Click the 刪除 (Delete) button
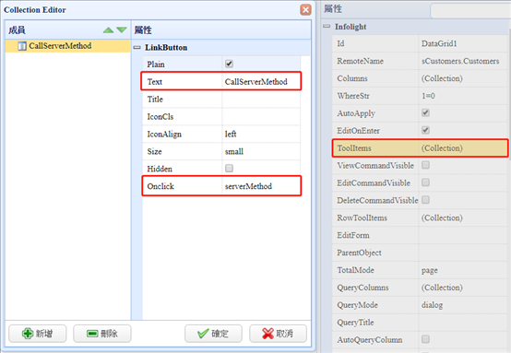Viewport: 511px width, 353px height. click(x=102, y=334)
